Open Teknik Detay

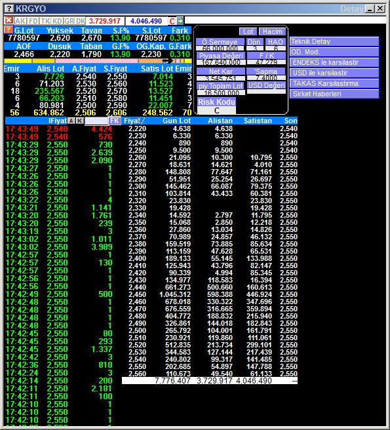click(x=334, y=41)
